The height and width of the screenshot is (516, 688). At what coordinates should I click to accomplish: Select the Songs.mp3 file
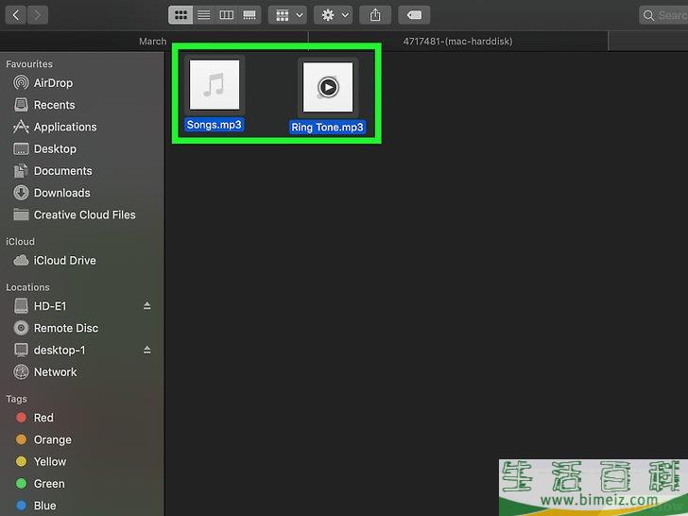(215, 87)
